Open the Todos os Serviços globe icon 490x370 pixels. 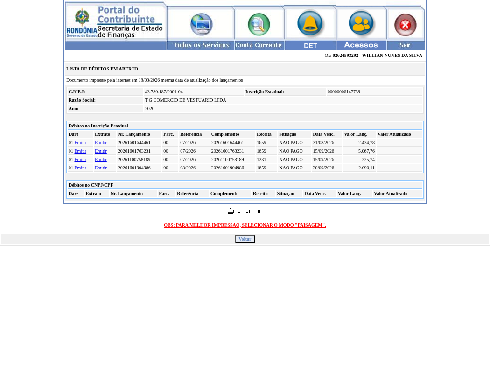pyautogui.click(x=202, y=24)
